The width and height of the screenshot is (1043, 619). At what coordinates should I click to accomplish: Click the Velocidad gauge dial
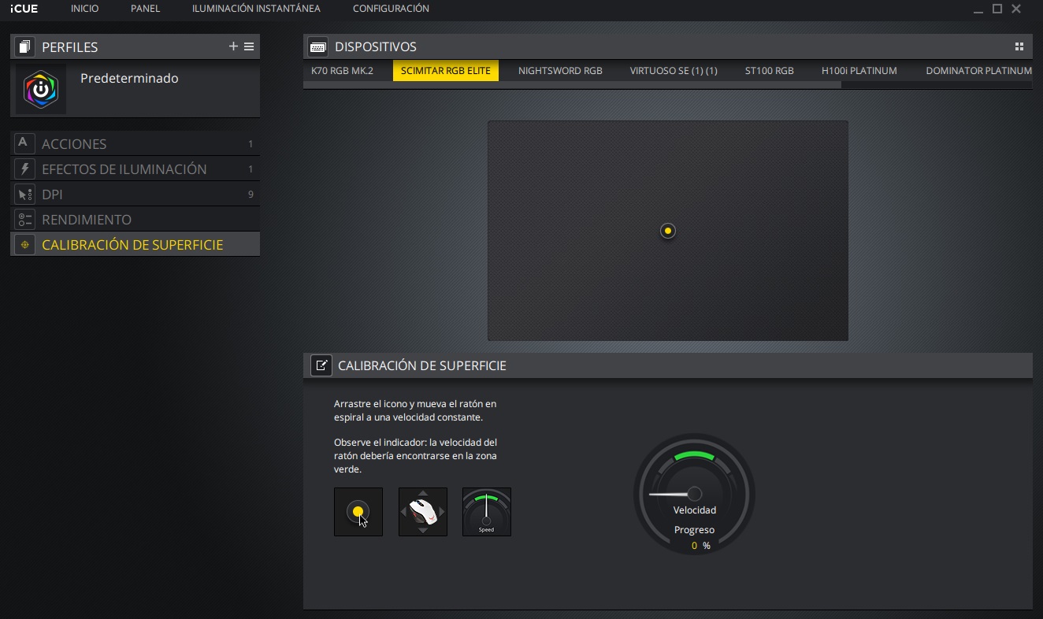tap(694, 495)
